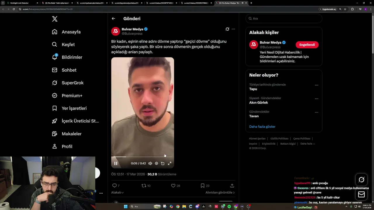
Task: Open Yer İşaretleri bookmarks
Action: coord(69,108)
